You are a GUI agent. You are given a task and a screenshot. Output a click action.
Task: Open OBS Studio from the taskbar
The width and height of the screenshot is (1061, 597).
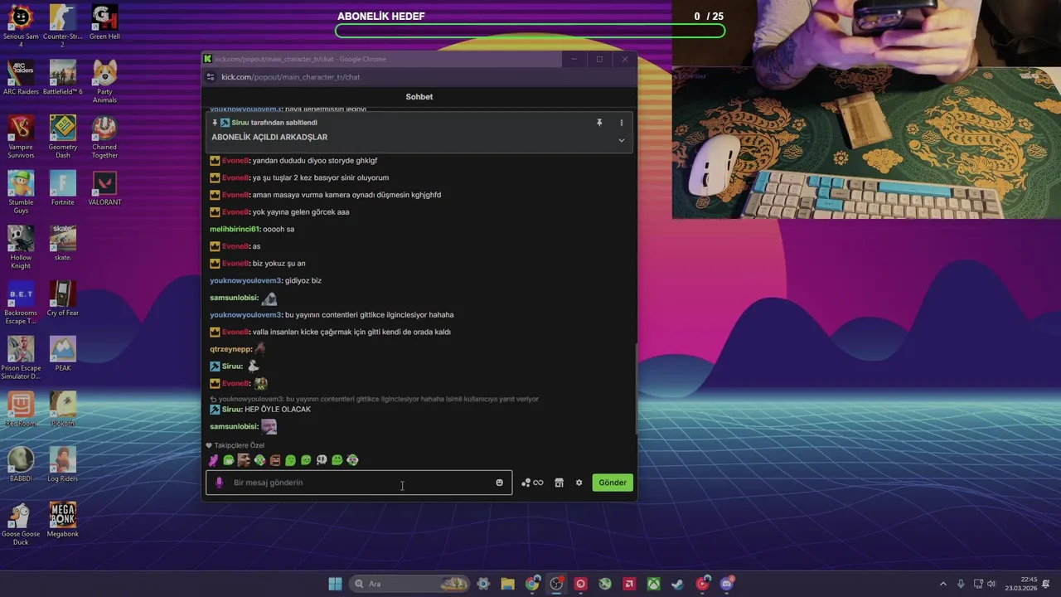coord(556,584)
